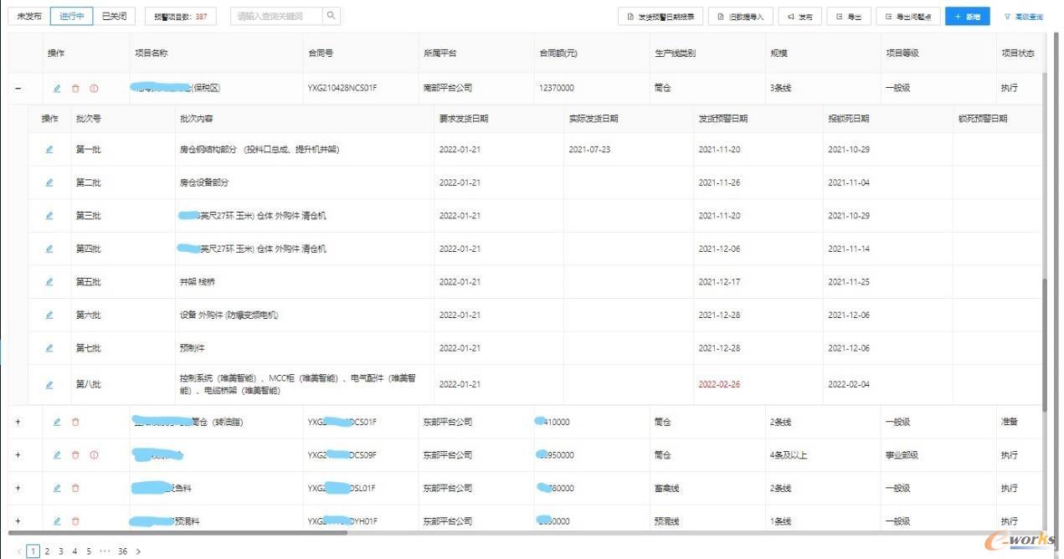
Task: Click 项目名称 column header
Action: tap(152, 54)
